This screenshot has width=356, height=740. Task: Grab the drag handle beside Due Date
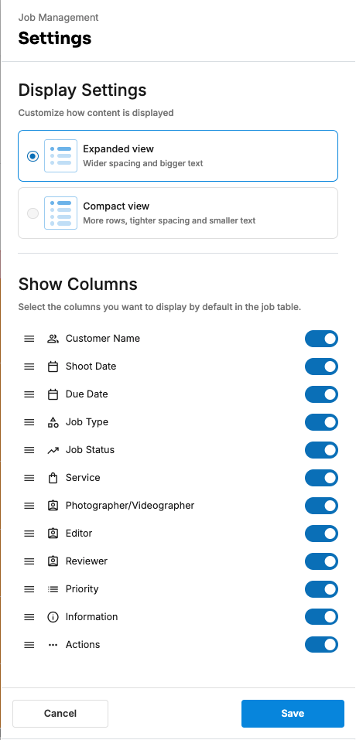tap(29, 394)
